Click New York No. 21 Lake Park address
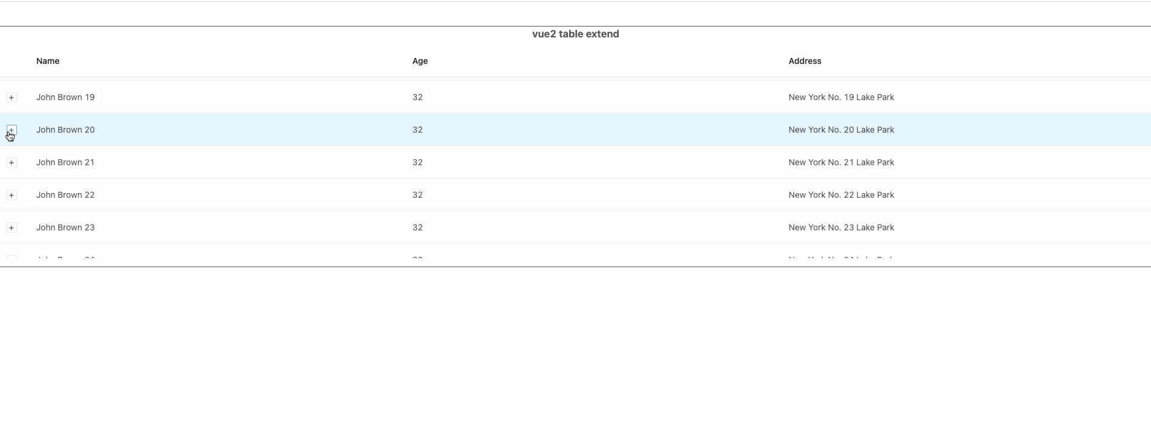The image size is (1151, 427). coord(841,162)
